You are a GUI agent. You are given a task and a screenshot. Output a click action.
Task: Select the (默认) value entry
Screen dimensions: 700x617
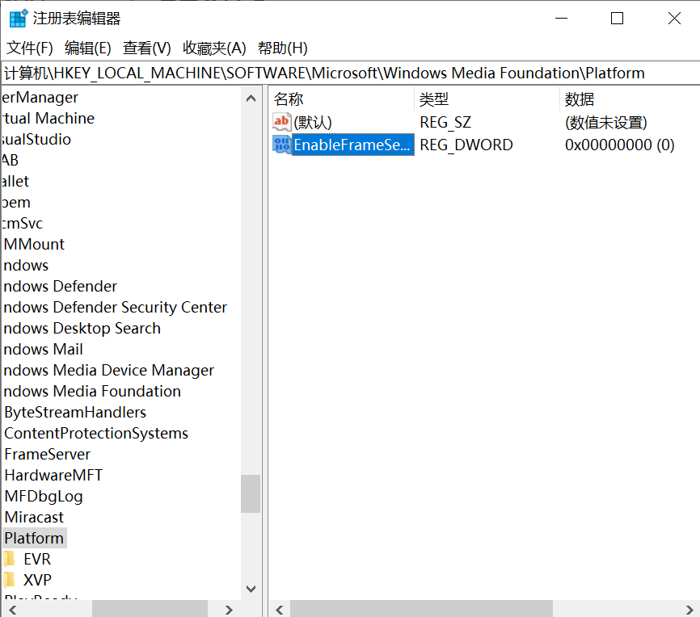313,122
